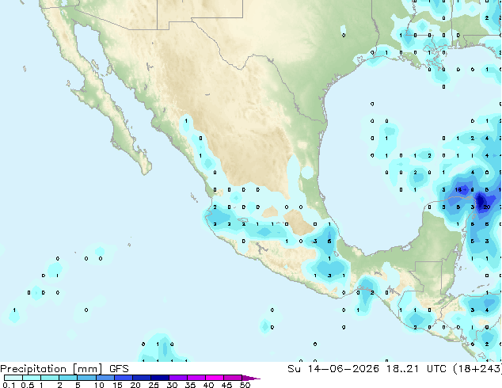The height and width of the screenshot is (388, 502).
Task: Click the 0.1–0.5 mm legend color swatch
Action: 13,378
